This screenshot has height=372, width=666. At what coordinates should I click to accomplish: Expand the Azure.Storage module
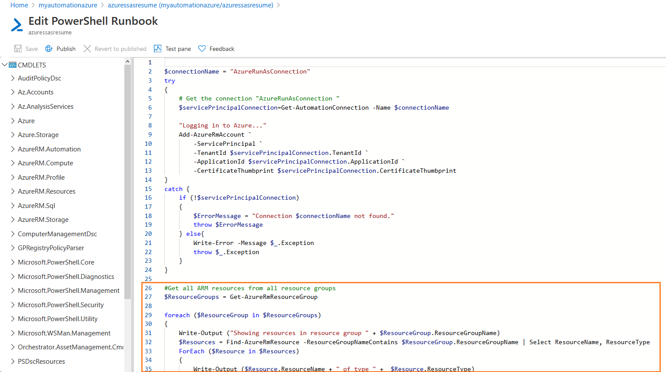click(x=13, y=135)
